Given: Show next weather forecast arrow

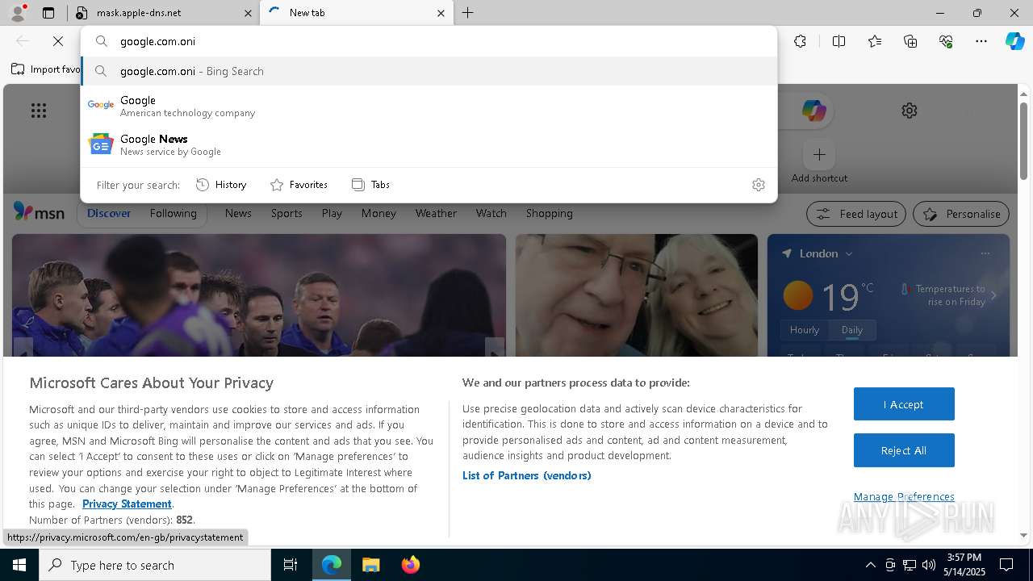Looking at the screenshot, I should click(993, 295).
